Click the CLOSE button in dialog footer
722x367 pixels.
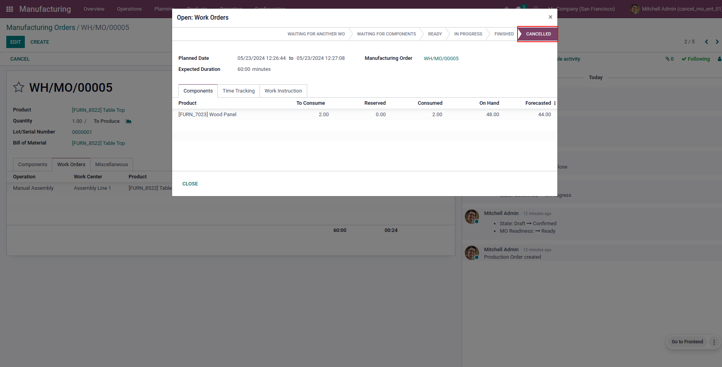click(x=190, y=184)
